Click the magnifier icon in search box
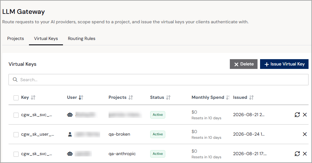 [15, 80]
